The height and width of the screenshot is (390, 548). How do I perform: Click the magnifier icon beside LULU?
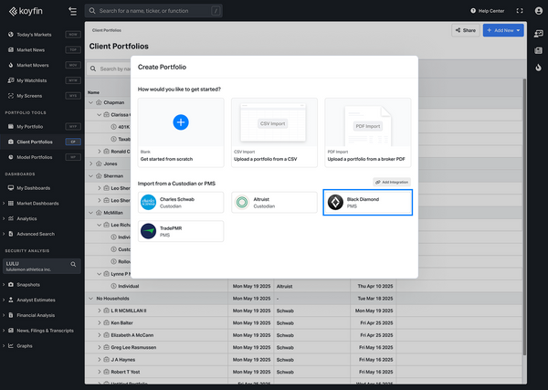coord(73,265)
